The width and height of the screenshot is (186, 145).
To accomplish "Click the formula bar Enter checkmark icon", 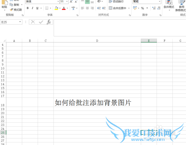I will coord(41,22).
